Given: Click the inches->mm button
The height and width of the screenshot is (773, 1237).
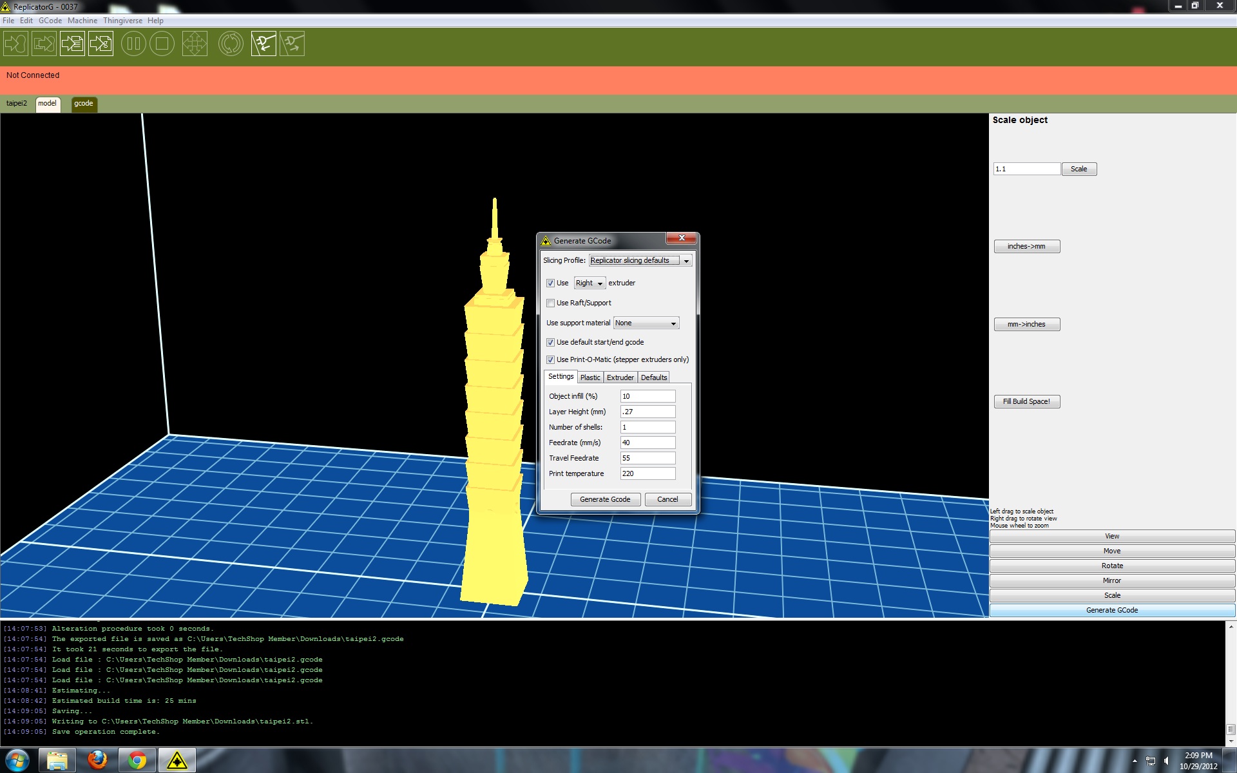Looking at the screenshot, I should pyautogui.click(x=1026, y=246).
